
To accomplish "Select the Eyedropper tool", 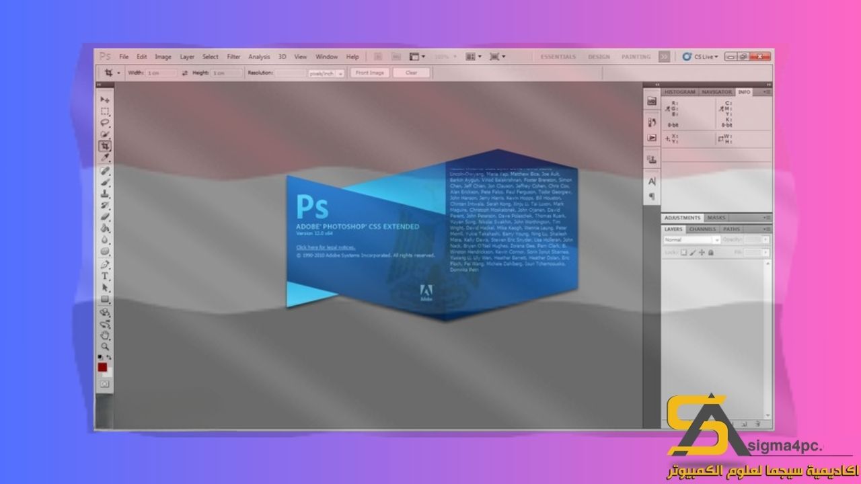I will pyautogui.click(x=106, y=157).
